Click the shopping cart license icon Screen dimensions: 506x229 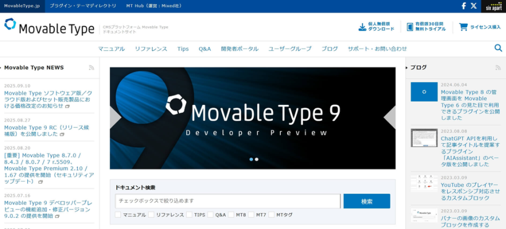coord(464,27)
